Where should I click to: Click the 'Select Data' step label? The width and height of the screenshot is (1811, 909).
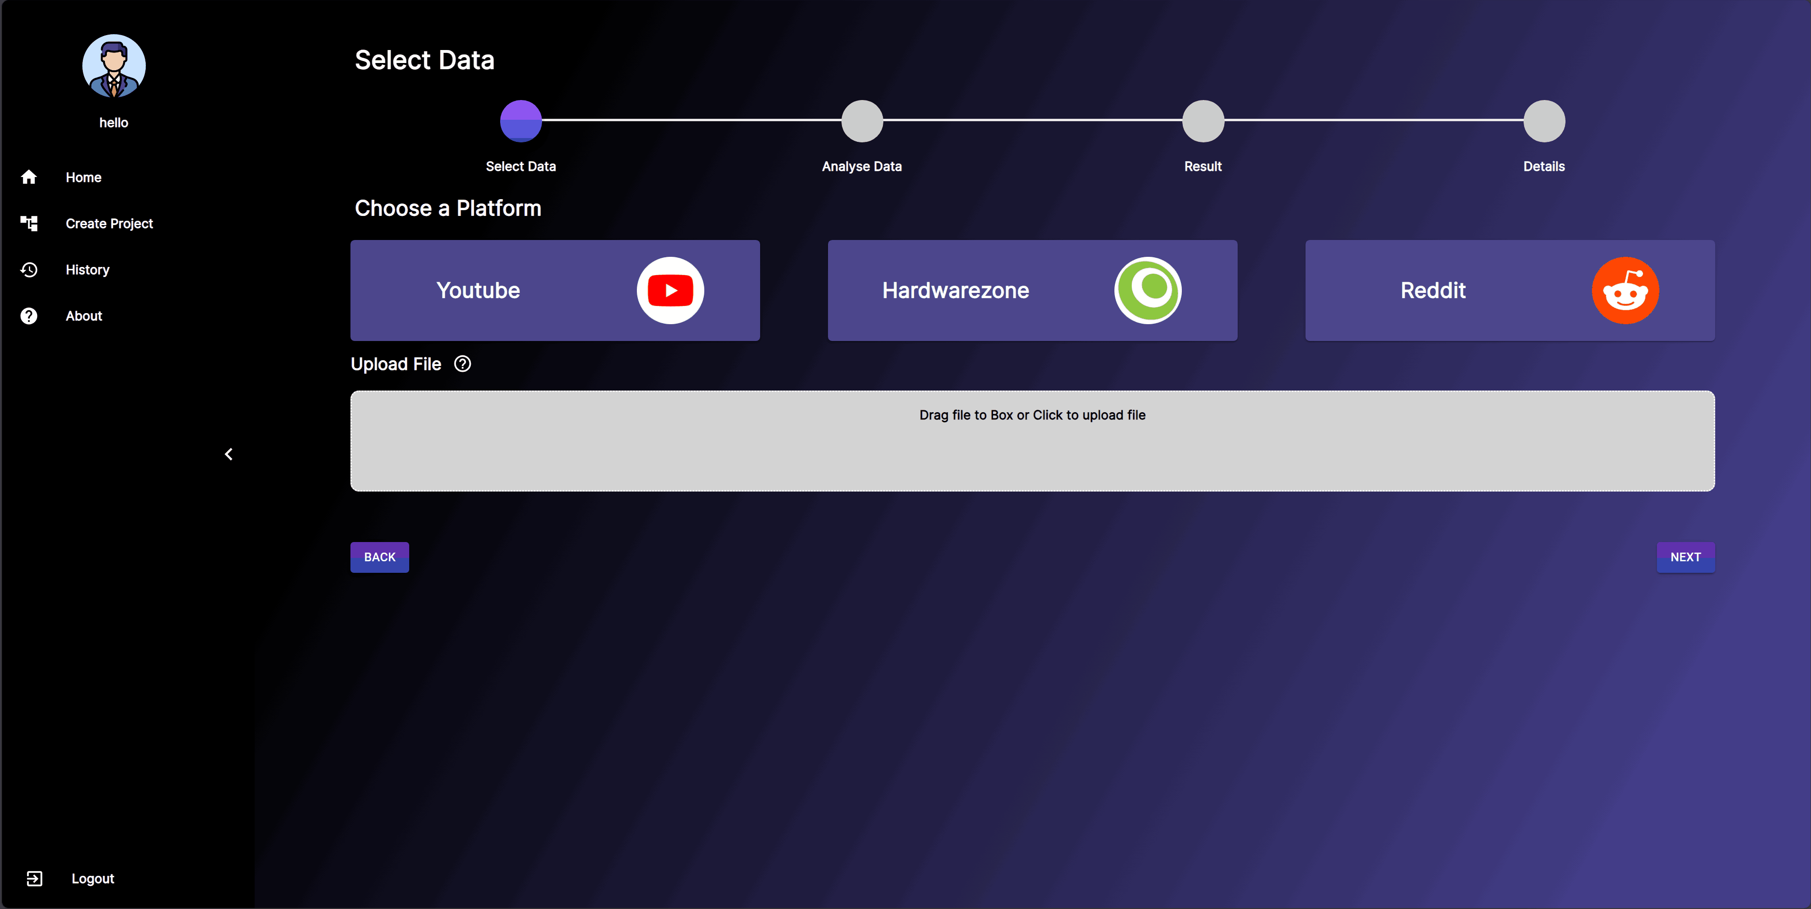(521, 166)
